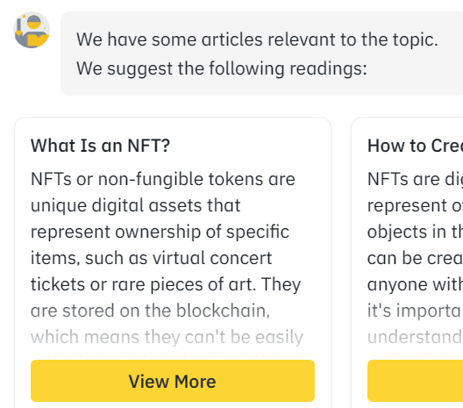Image resolution: width=463 pixels, height=408 pixels.
Task: Click the 'represent ownership of specific' line
Action: pos(160,232)
